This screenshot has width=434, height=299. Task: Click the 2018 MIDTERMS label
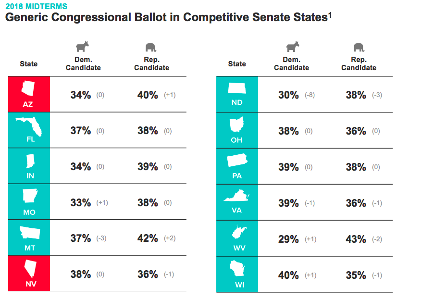coord(36,6)
